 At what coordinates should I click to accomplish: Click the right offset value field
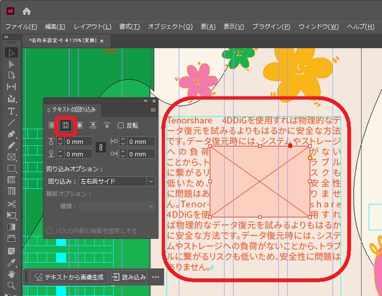point(141,154)
